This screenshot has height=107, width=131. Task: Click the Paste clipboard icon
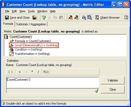pyautogui.click(x=61, y=18)
